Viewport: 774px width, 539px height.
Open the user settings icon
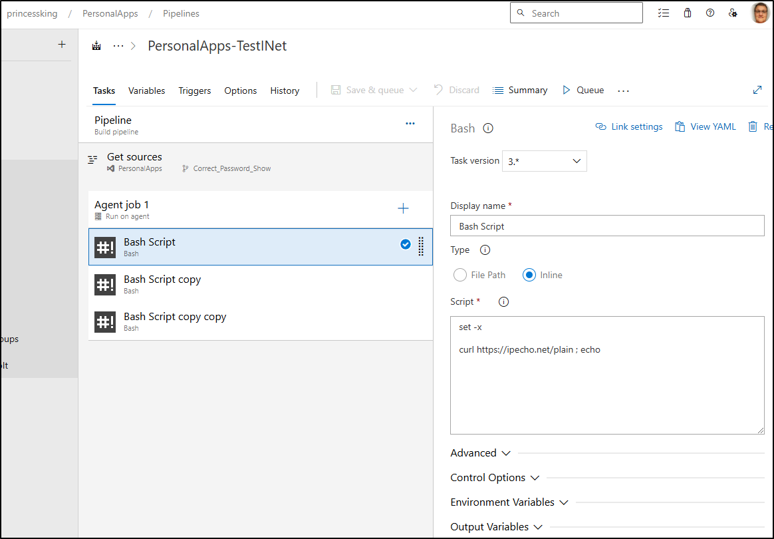733,13
